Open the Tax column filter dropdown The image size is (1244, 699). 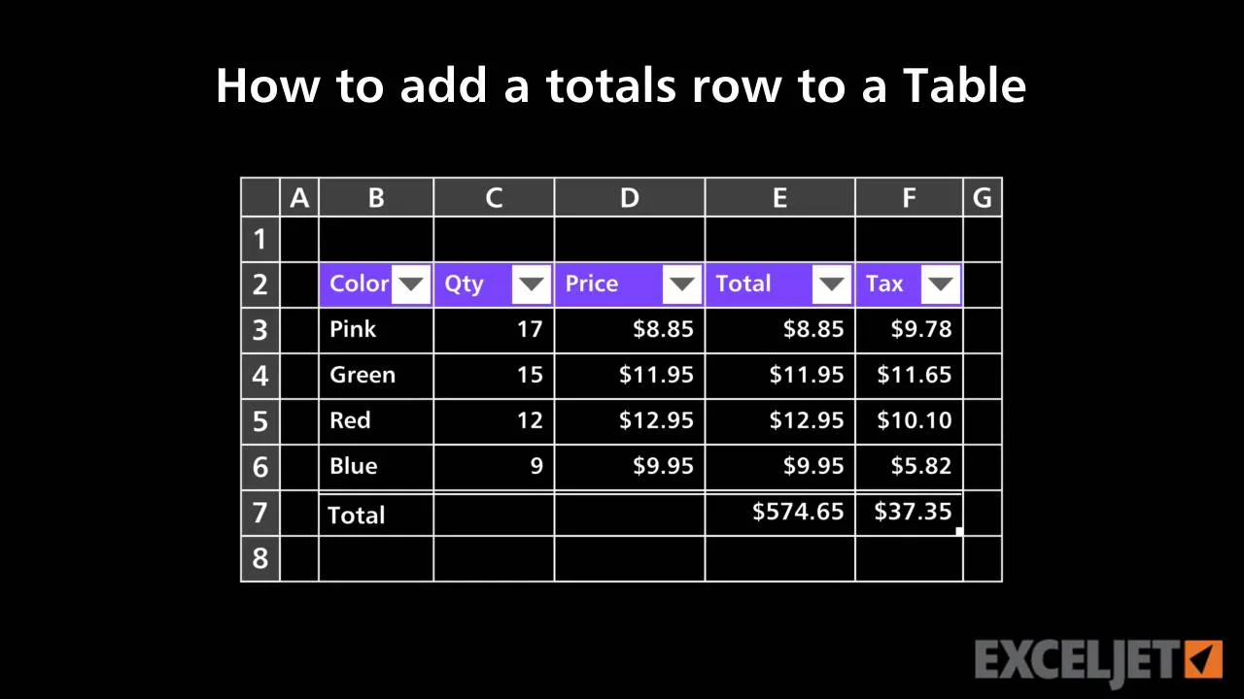940,284
